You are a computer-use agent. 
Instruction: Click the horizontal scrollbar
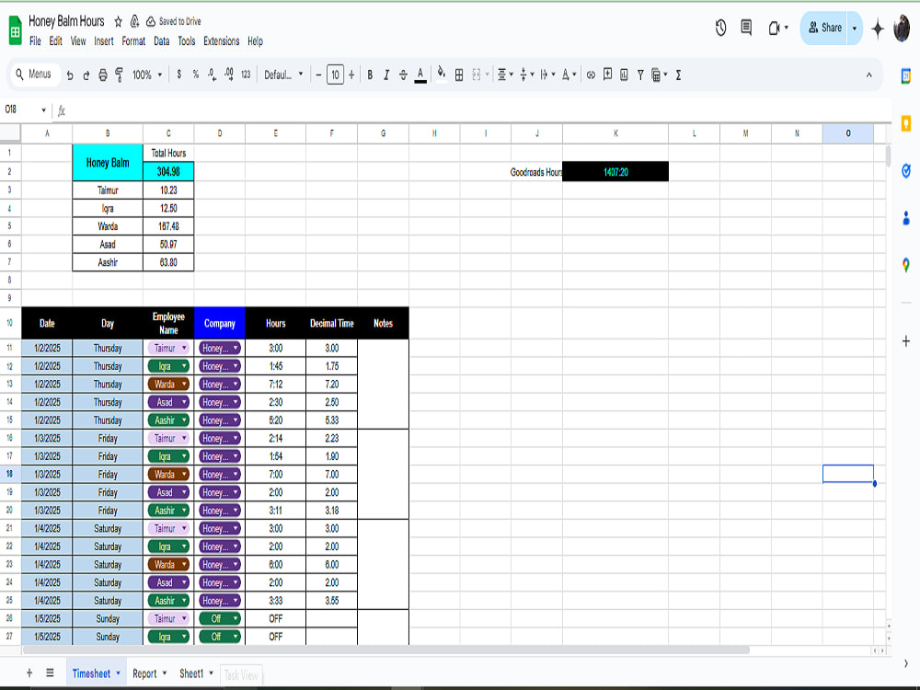click(385, 650)
